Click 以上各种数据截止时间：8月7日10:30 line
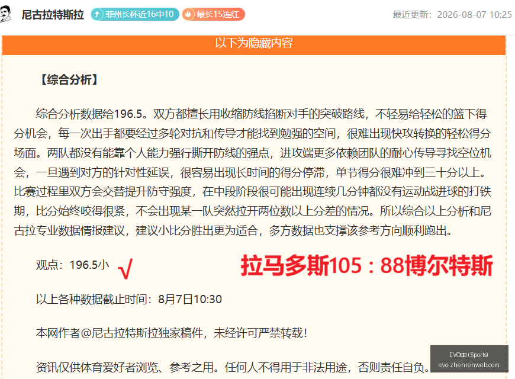The height and width of the screenshot is (379, 515). [129, 299]
